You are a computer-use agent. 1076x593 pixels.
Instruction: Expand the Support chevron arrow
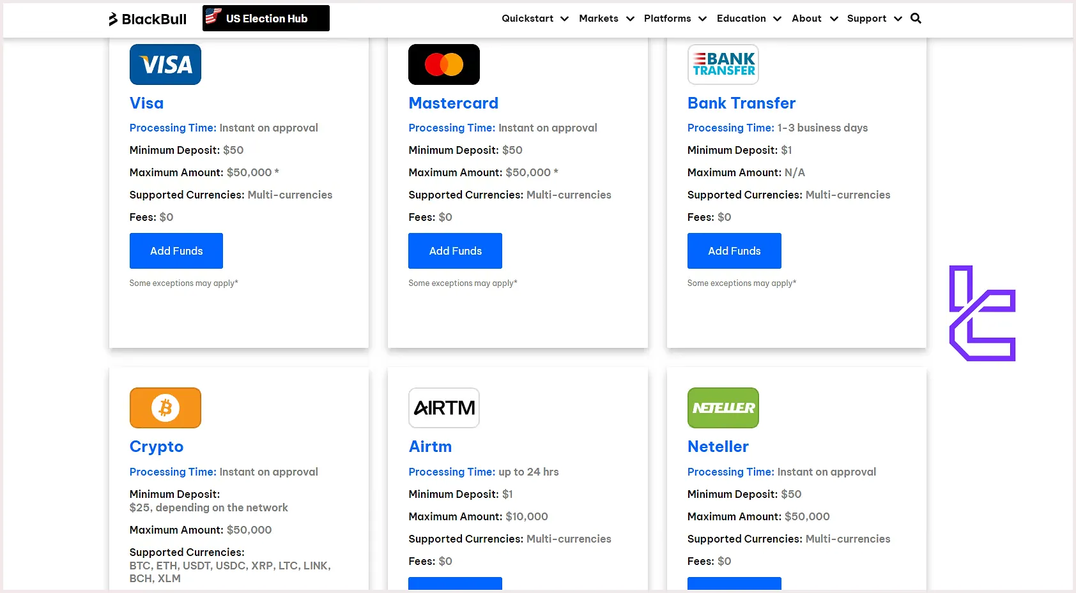tap(898, 19)
